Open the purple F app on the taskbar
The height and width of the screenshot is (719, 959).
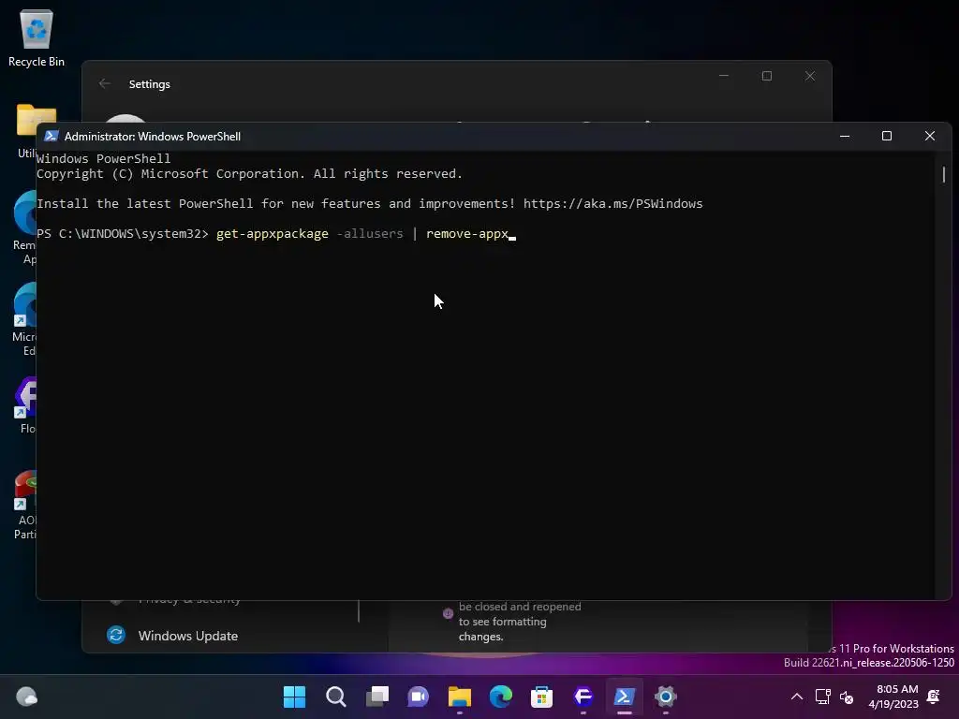583,697
